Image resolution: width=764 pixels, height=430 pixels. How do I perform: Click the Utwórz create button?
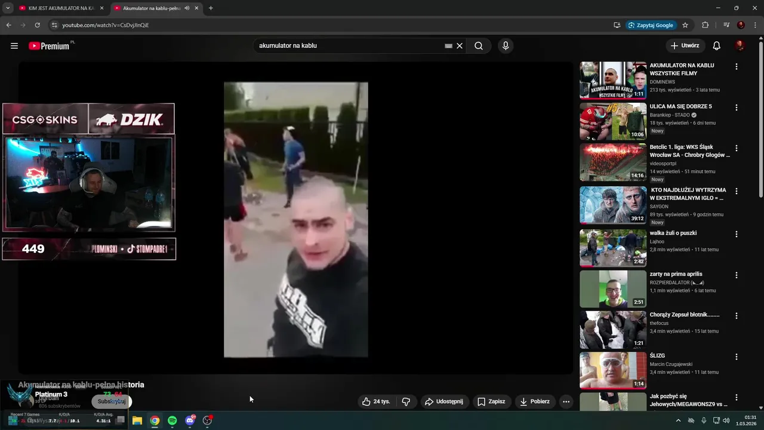(x=685, y=46)
